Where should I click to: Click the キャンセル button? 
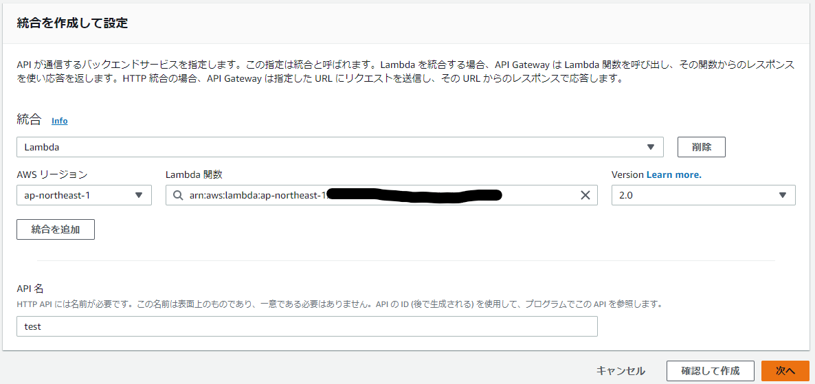[621, 371]
